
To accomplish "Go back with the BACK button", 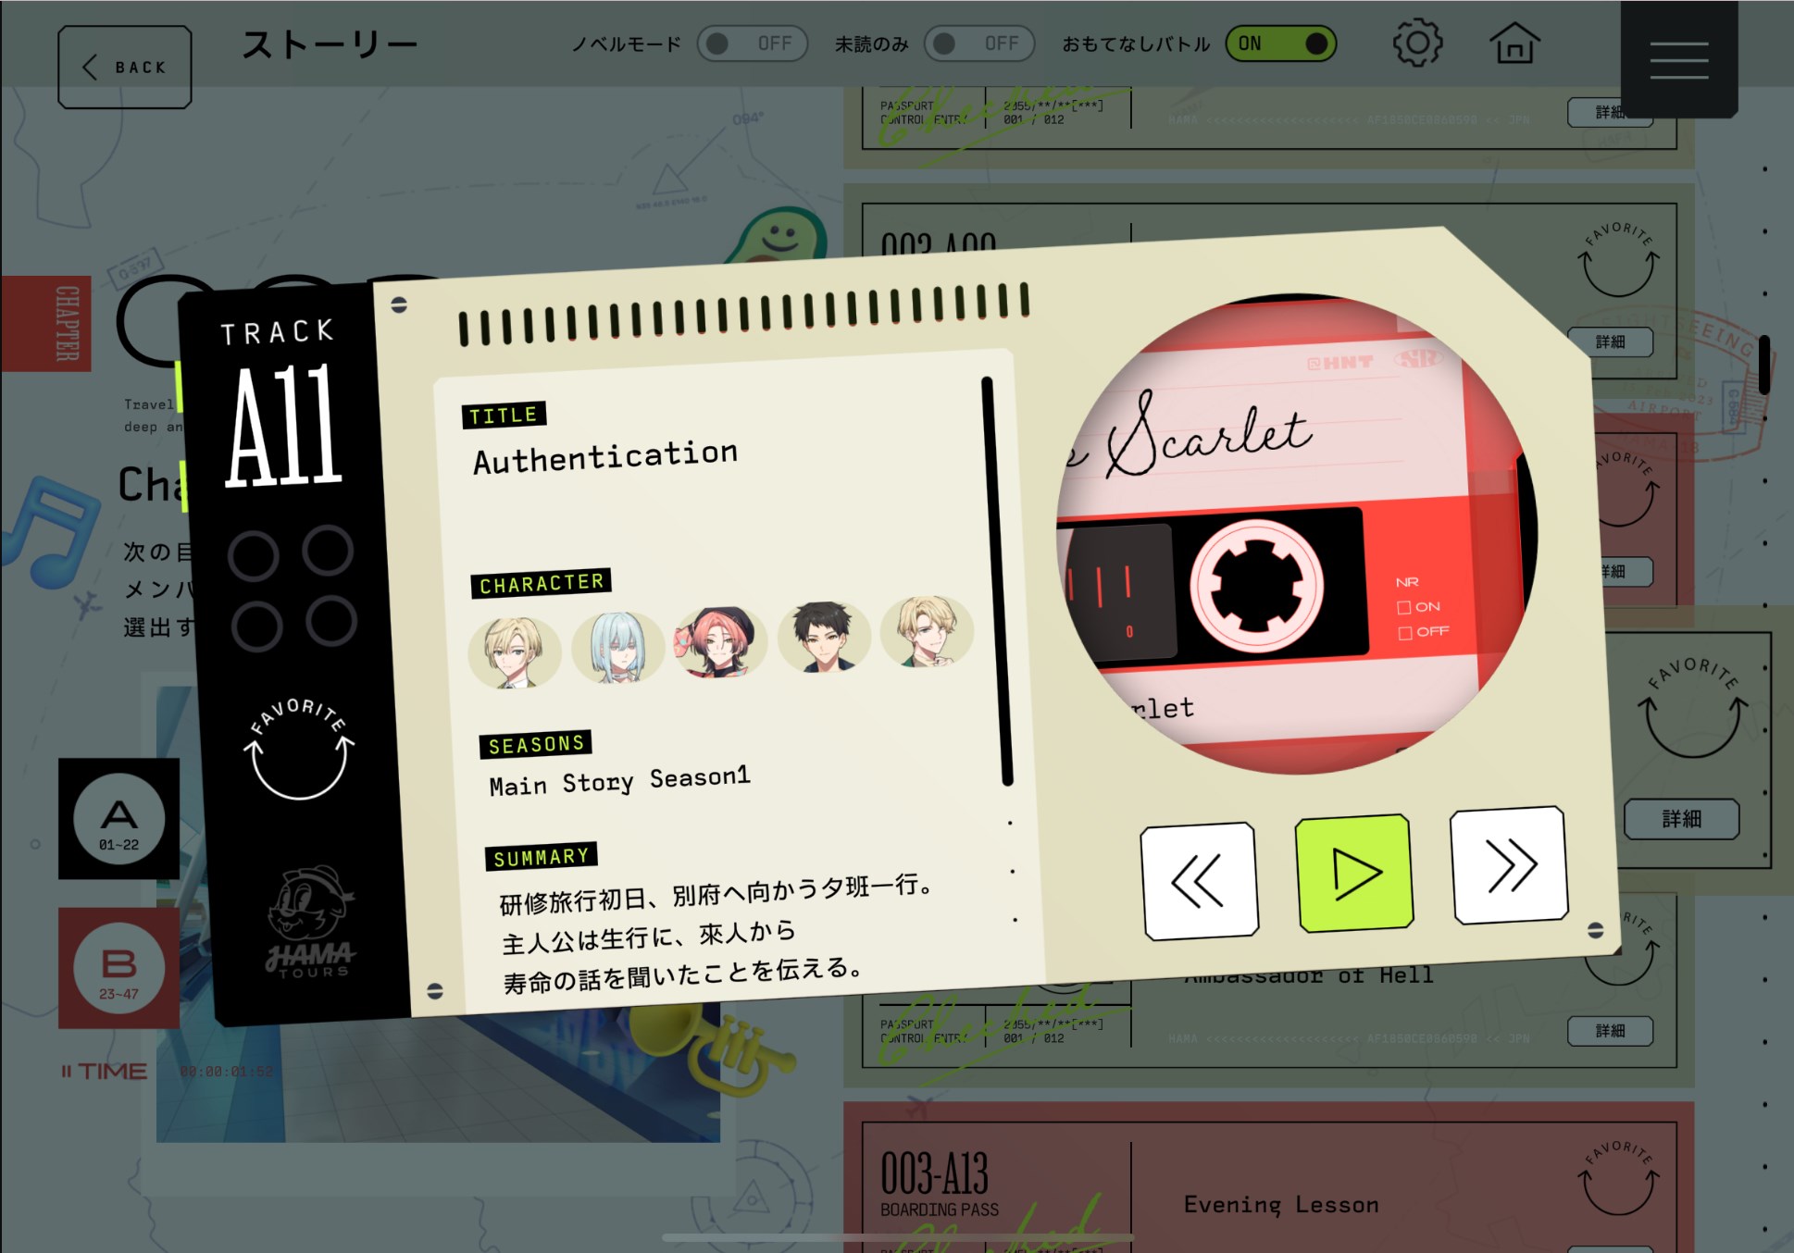I will (x=125, y=67).
